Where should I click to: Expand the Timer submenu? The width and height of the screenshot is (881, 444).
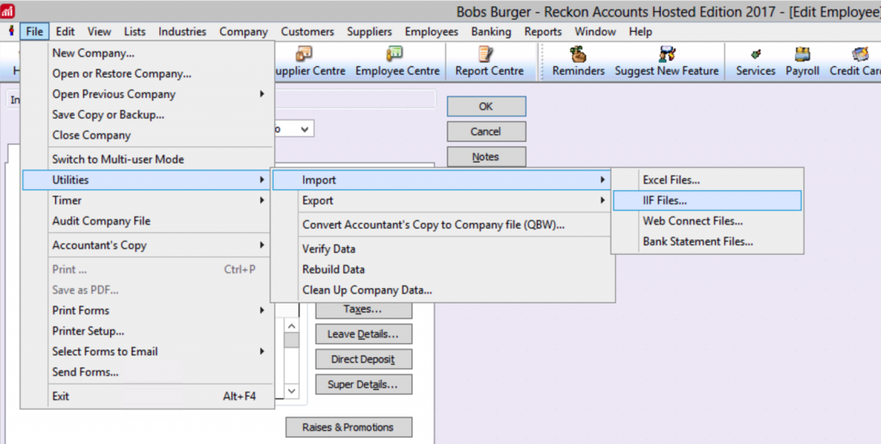point(148,200)
